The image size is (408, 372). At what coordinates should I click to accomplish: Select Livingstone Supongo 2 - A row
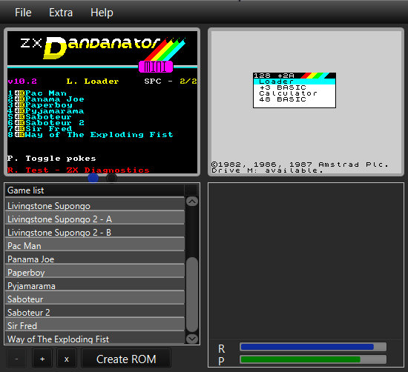(x=95, y=219)
